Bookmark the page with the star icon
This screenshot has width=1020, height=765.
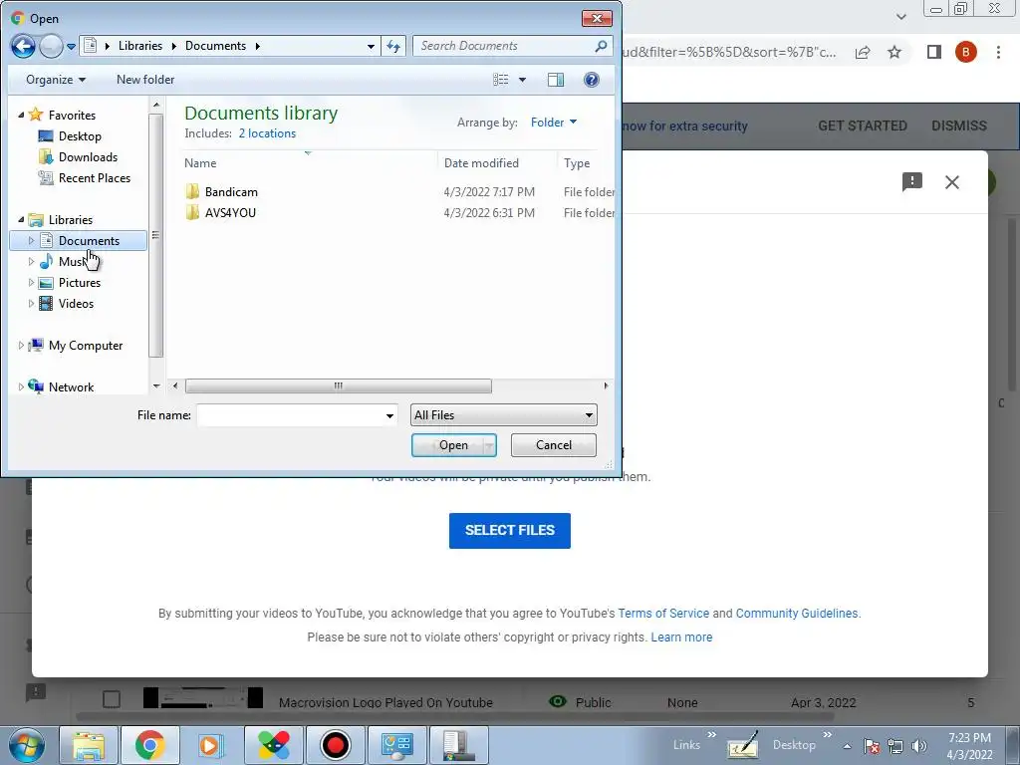(894, 52)
